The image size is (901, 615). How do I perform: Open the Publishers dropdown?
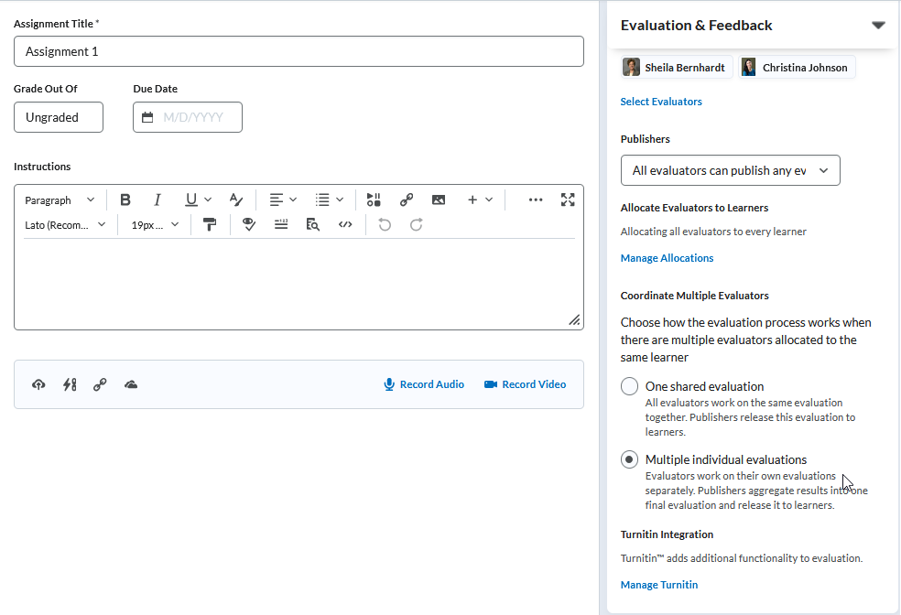730,170
